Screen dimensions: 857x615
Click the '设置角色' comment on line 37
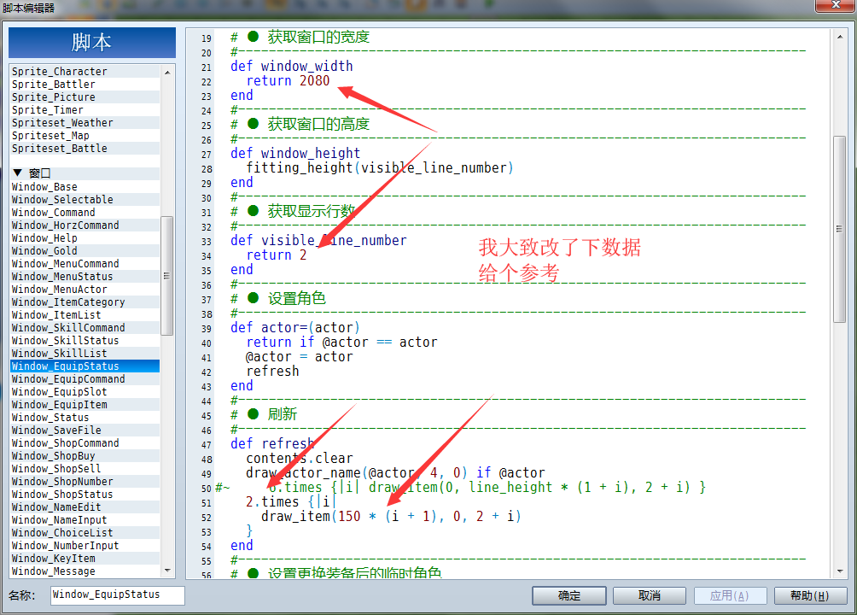click(x=297, y=298)
